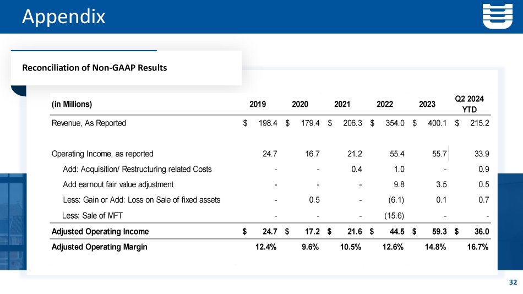Click the Adjusted Operating Margin row label
Image resolution: width=523 pixels, height=294 pixels.
[x=99, y=247]
